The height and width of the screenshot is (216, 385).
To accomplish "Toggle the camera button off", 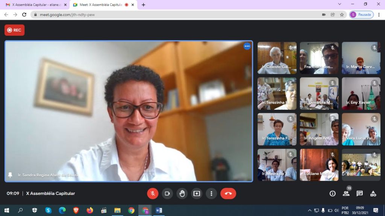I will [x=167, y=193].
